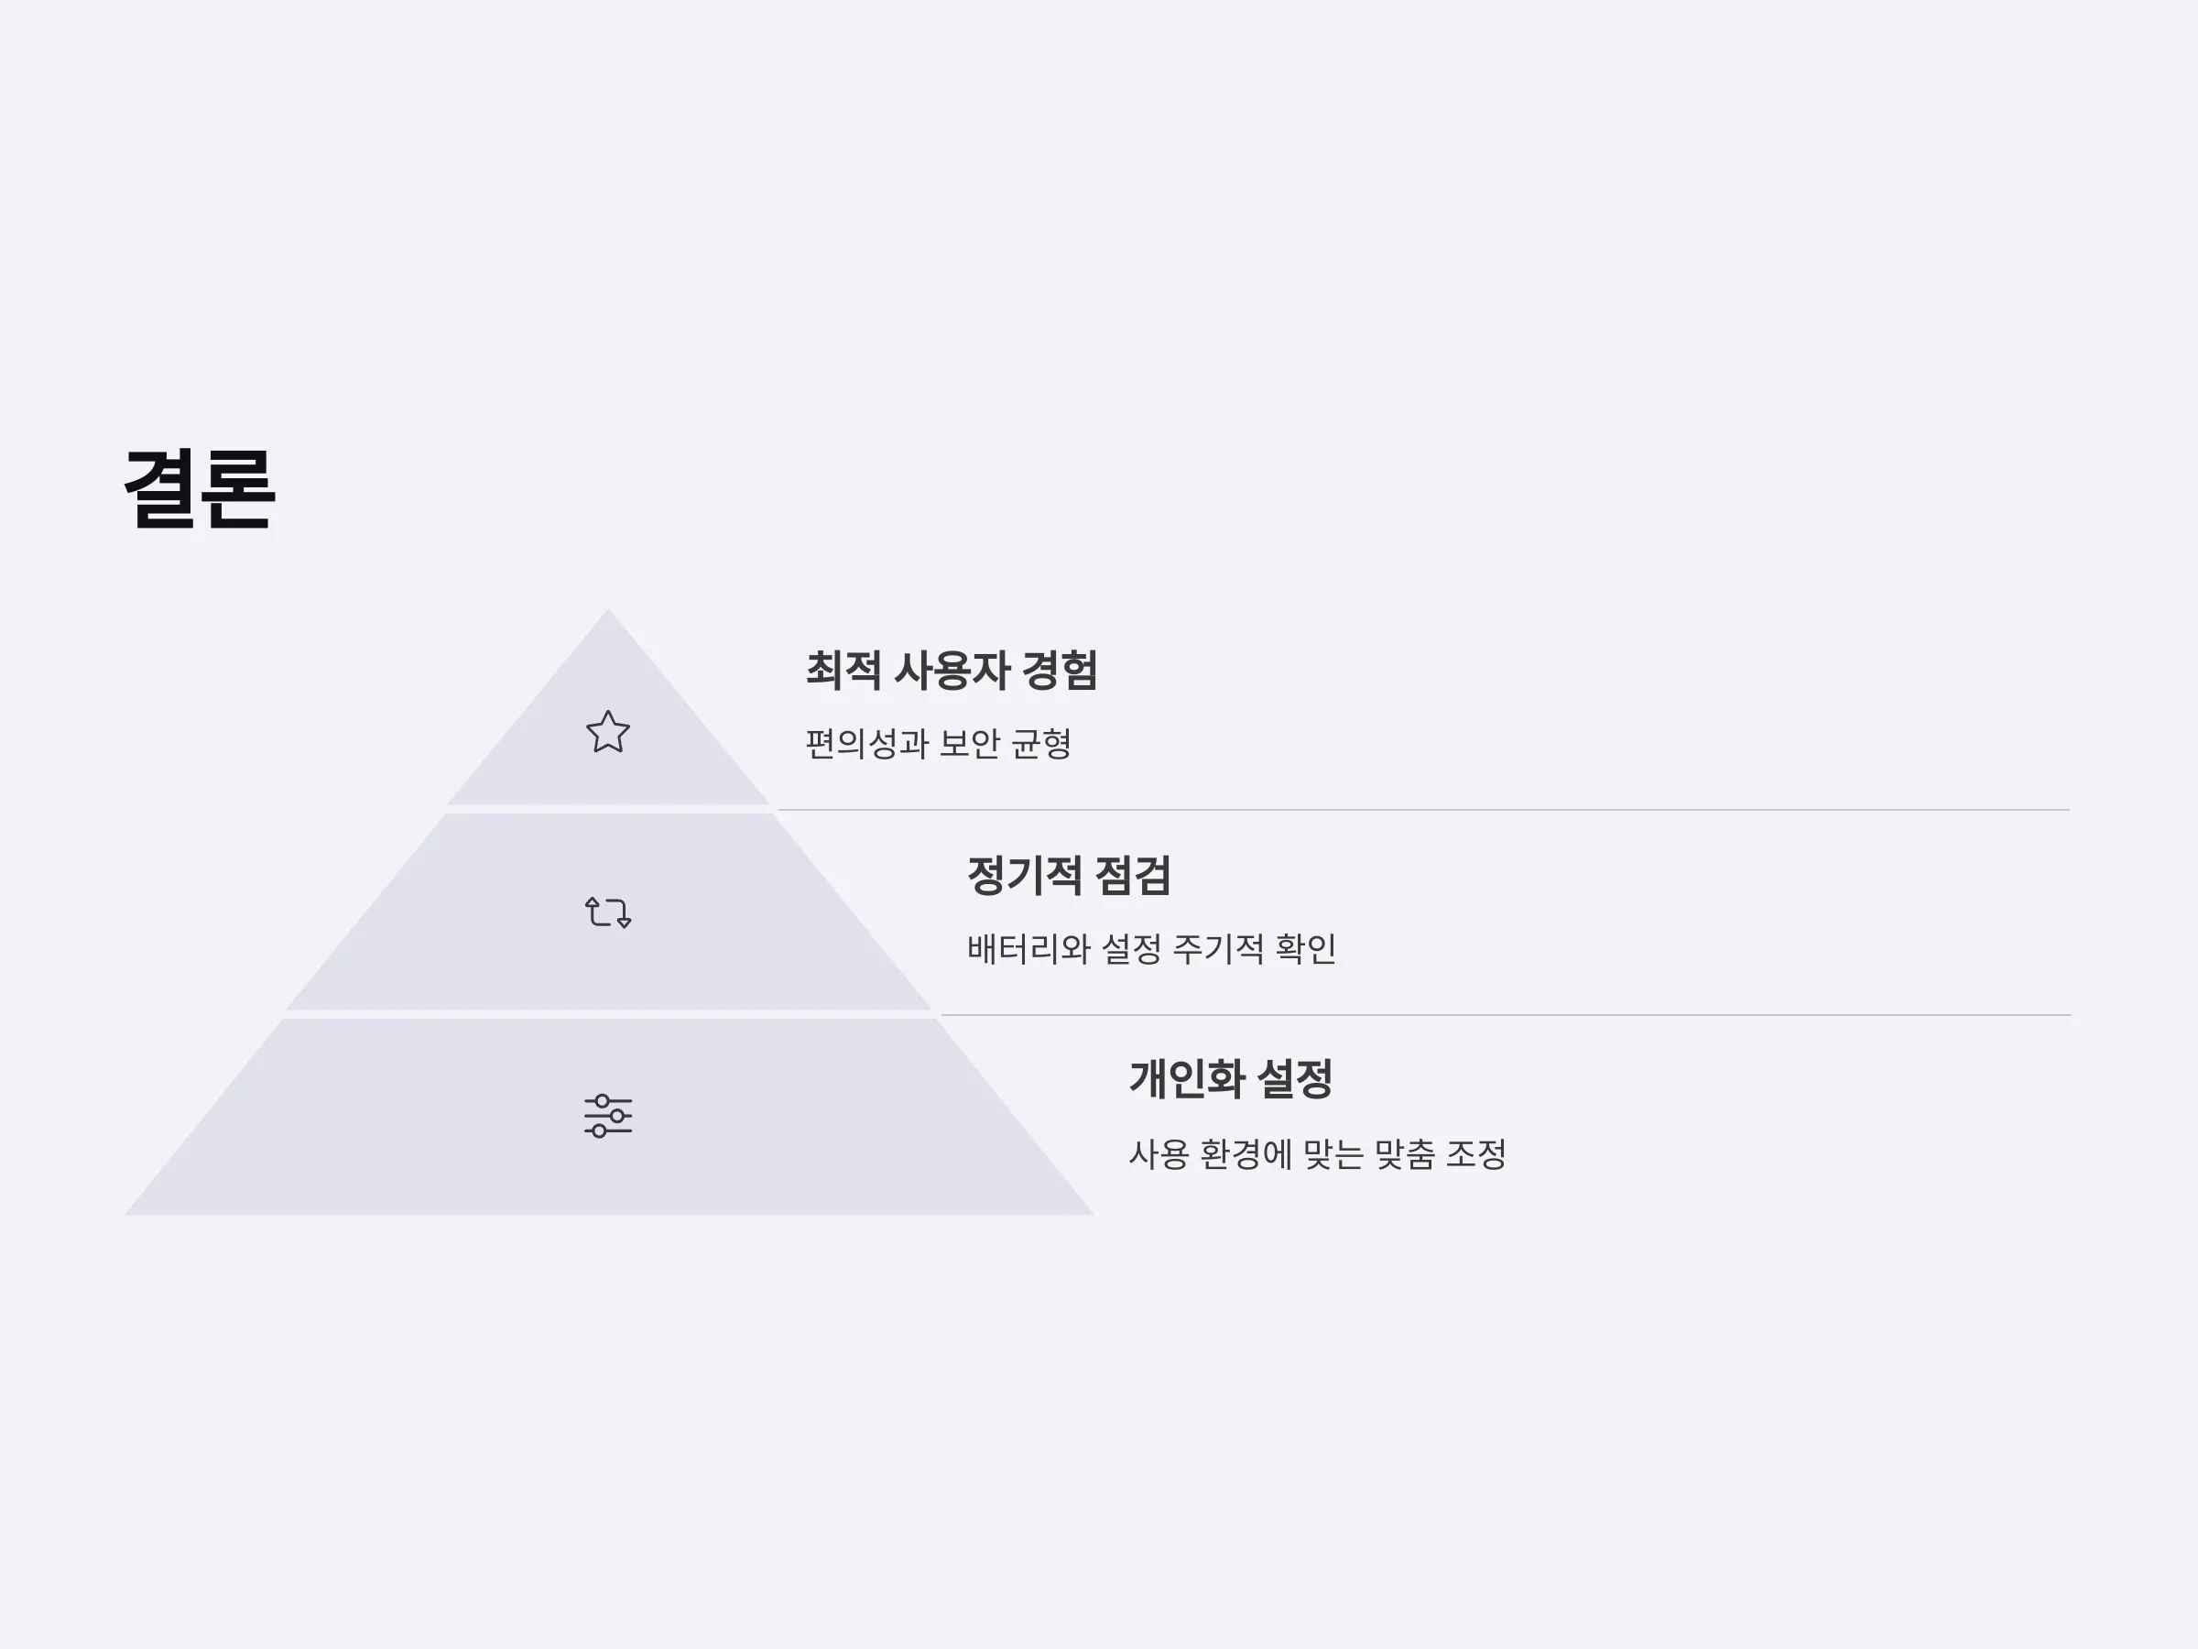Click the word 점검 in middle heading
The width and height of the screenshot is (2198, 1649).
click(x=1132, y=875)
